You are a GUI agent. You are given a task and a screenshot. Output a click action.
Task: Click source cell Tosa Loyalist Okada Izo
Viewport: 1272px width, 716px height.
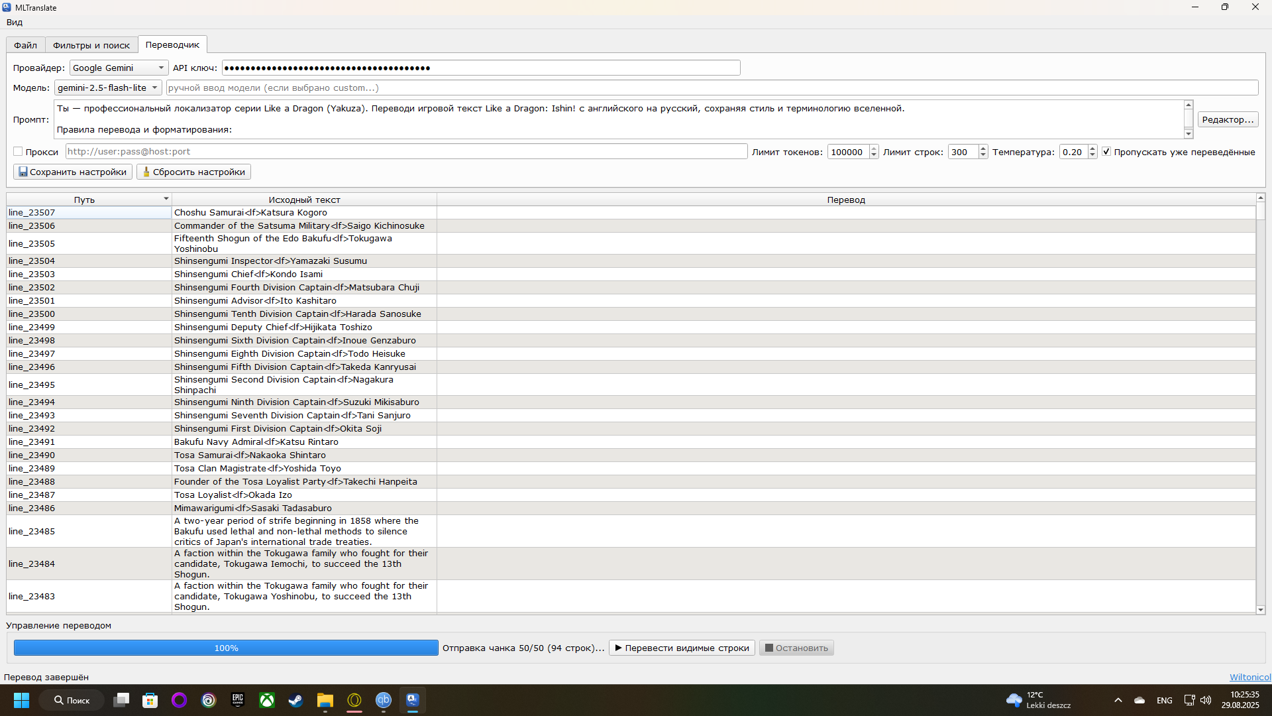point(304,495)
